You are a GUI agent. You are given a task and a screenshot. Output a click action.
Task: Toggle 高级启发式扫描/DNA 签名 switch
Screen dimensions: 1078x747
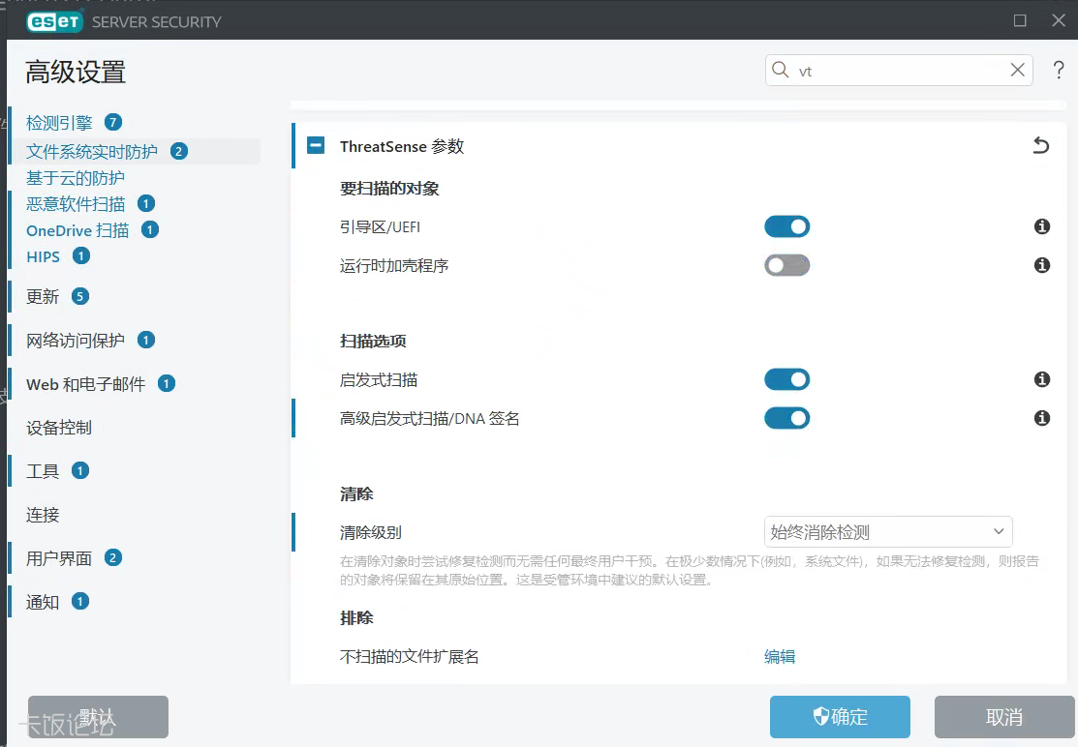click(x=787, y=418)
